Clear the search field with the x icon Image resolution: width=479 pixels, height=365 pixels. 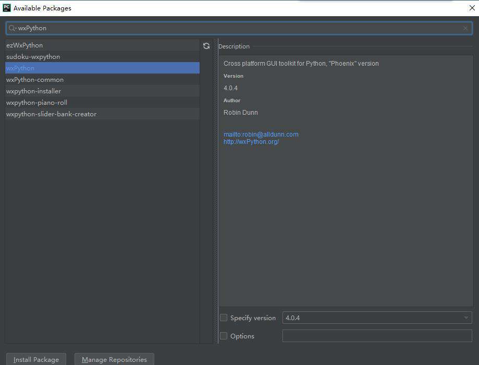coord(465,29)
